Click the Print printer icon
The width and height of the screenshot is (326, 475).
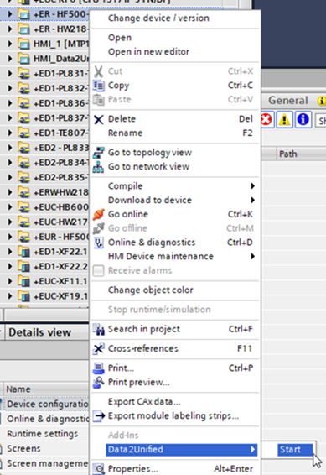98,368
